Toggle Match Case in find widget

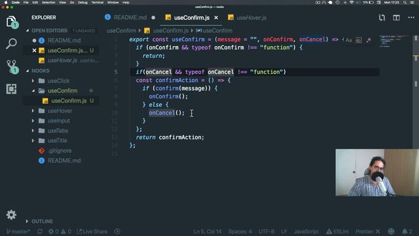pyautogui.click(x=348, y=40)
